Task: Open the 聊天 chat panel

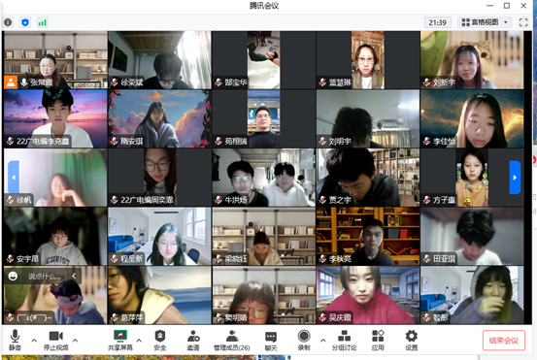Action: [271, 341]
